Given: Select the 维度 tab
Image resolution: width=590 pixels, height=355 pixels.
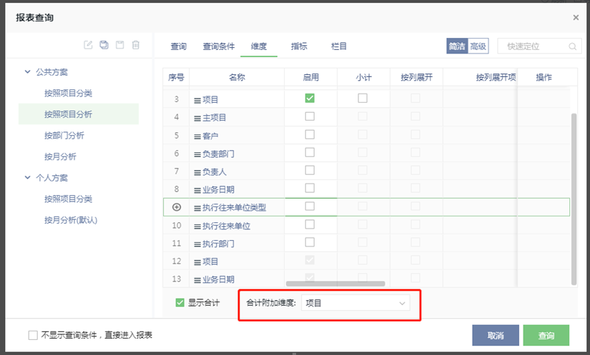Looking at the screenshot, I should tap(259, 46).
